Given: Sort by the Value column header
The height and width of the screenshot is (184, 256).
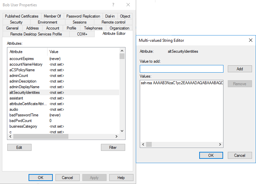Looking at the screenshot, I should tap(83, 52).
